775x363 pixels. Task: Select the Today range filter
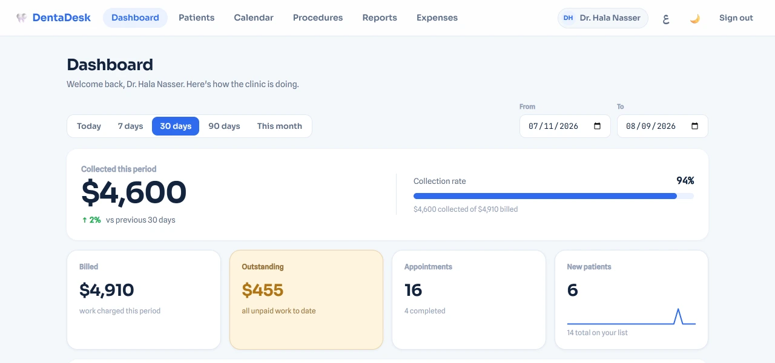89,126
